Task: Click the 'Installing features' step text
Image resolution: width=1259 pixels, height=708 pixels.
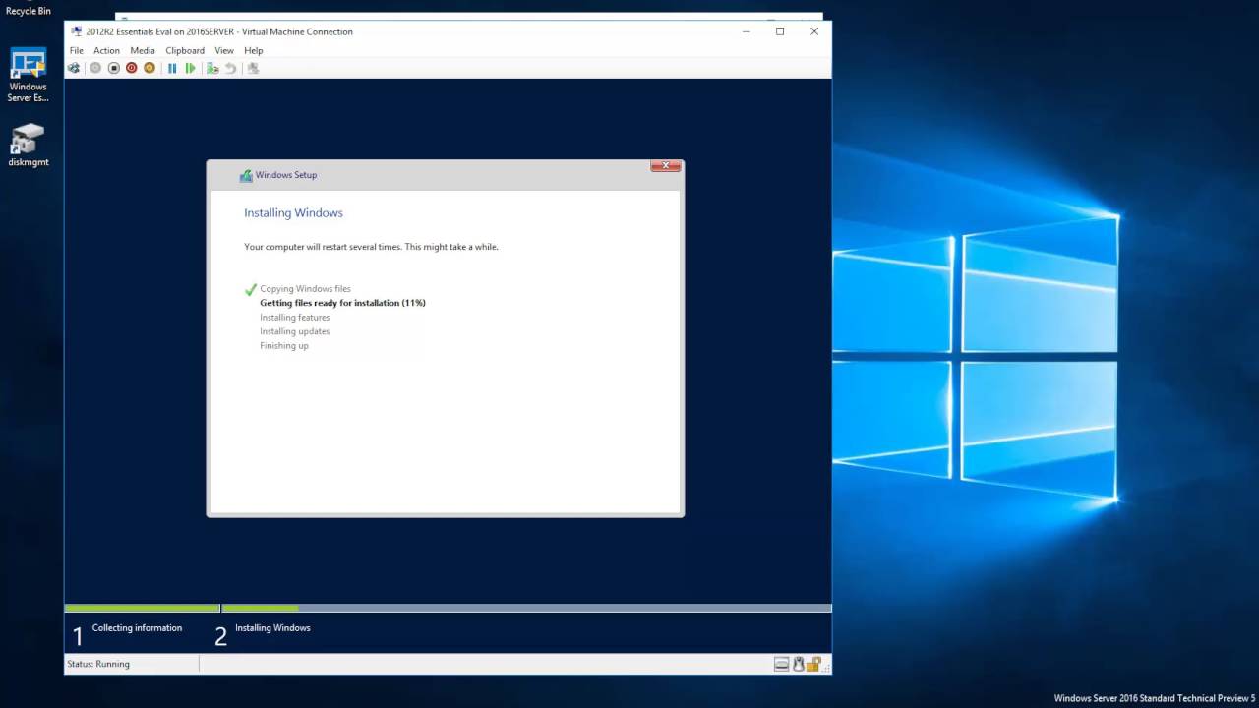Action: point(295,318)
